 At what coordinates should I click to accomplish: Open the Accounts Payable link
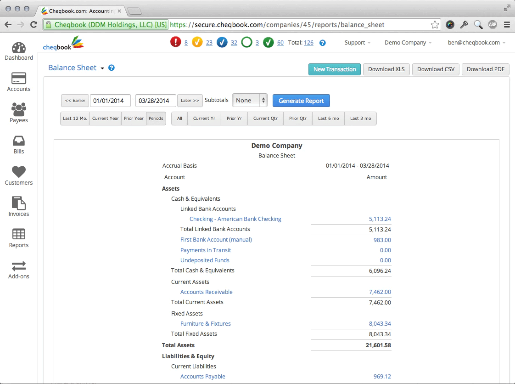tap(203, 377)
